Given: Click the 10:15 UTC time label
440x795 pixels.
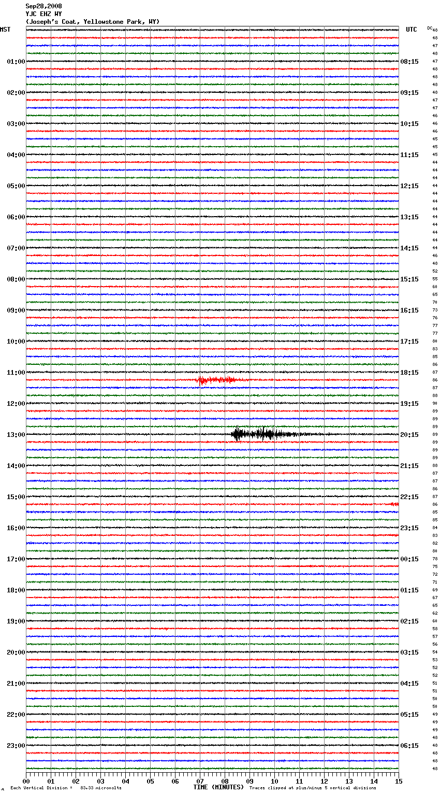Looking at the screenshot, I should (409, 124).
